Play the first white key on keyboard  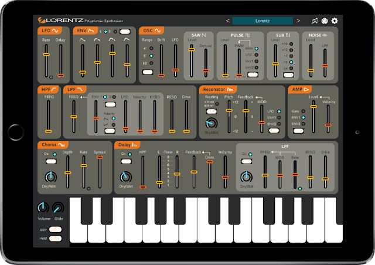pyautogui.click(x=78, y=233)
